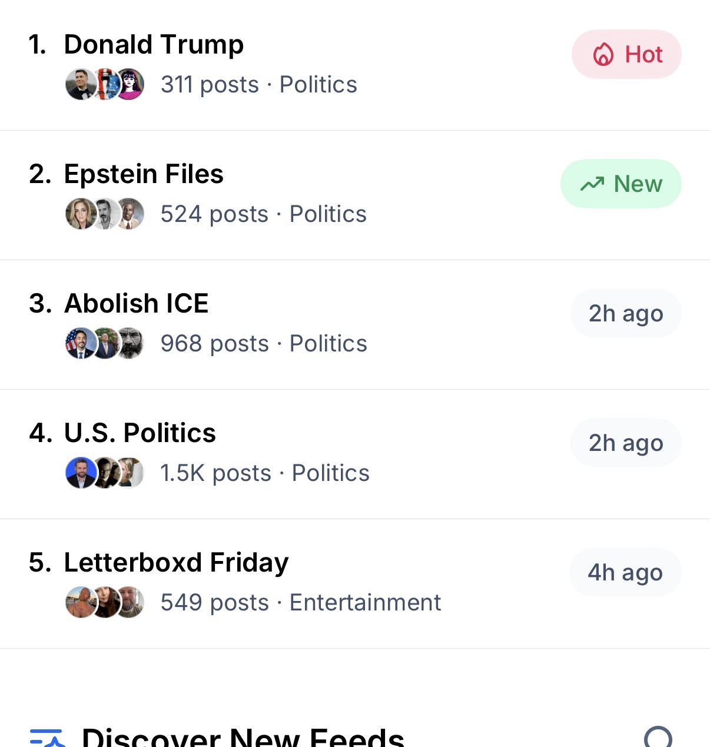Open the Letterboxd Friday trending topic
The height and width of the screenshot is (747, 710).
176,563
